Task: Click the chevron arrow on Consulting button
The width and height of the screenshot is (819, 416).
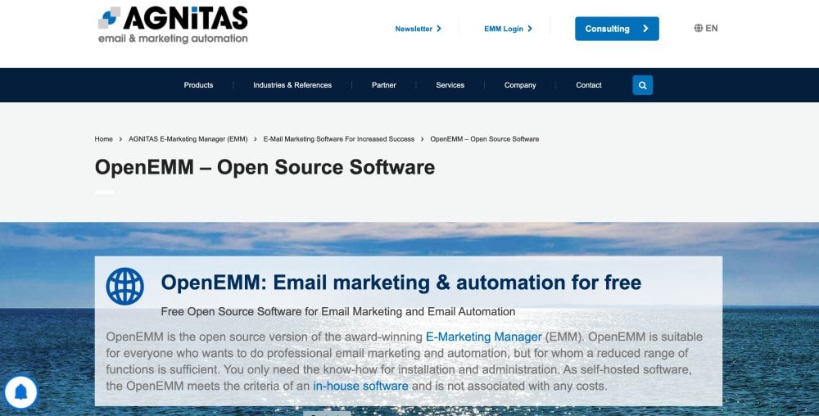Action: pyautogui.click(x=645, y=29)
